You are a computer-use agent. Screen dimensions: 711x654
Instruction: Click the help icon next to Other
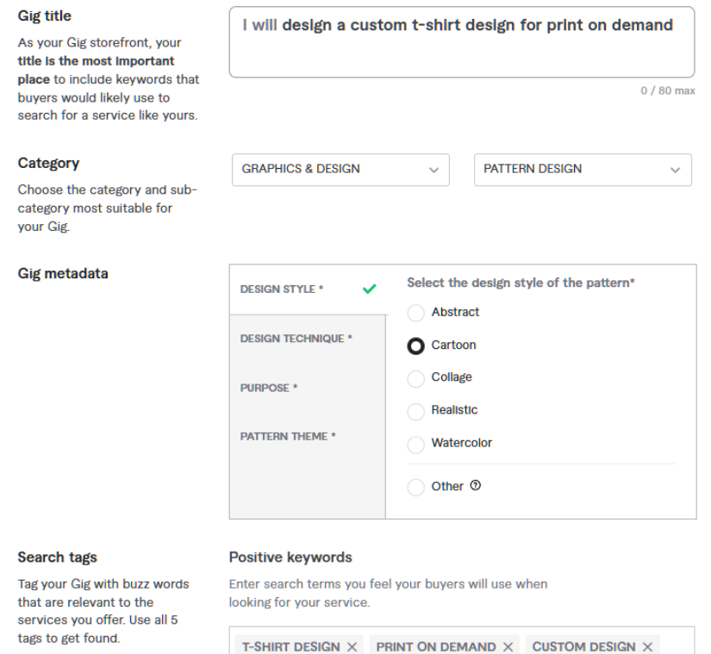point(475,485)
